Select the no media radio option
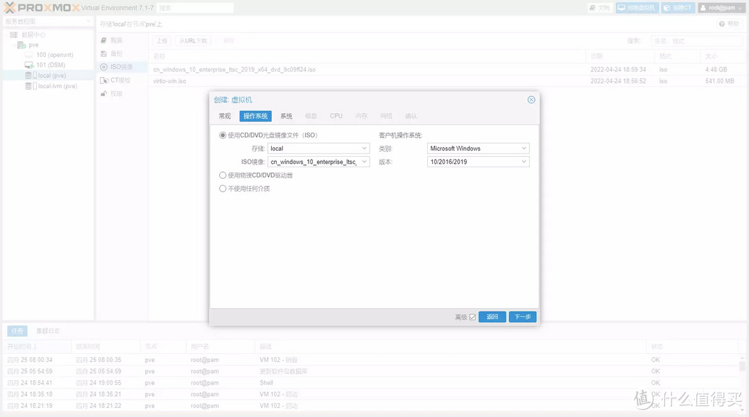 point(223,189)
